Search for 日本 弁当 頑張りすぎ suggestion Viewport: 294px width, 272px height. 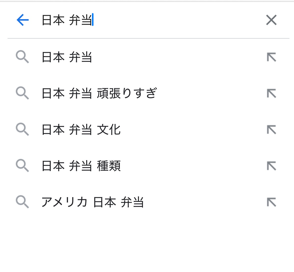point(99,93)
